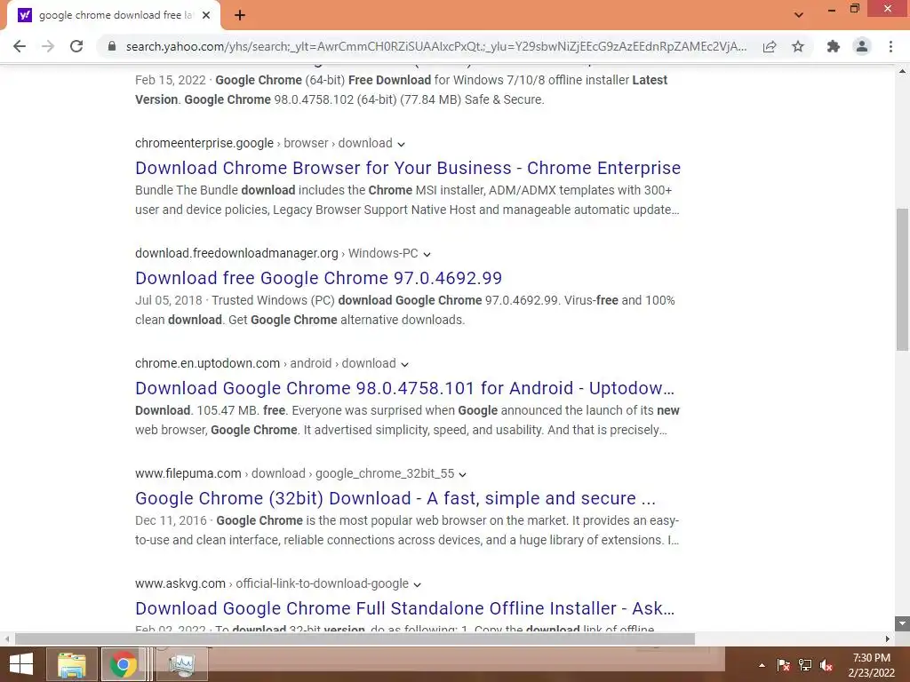Open the muted volume tray icon

pyautogui.click(x=826, y=665)
